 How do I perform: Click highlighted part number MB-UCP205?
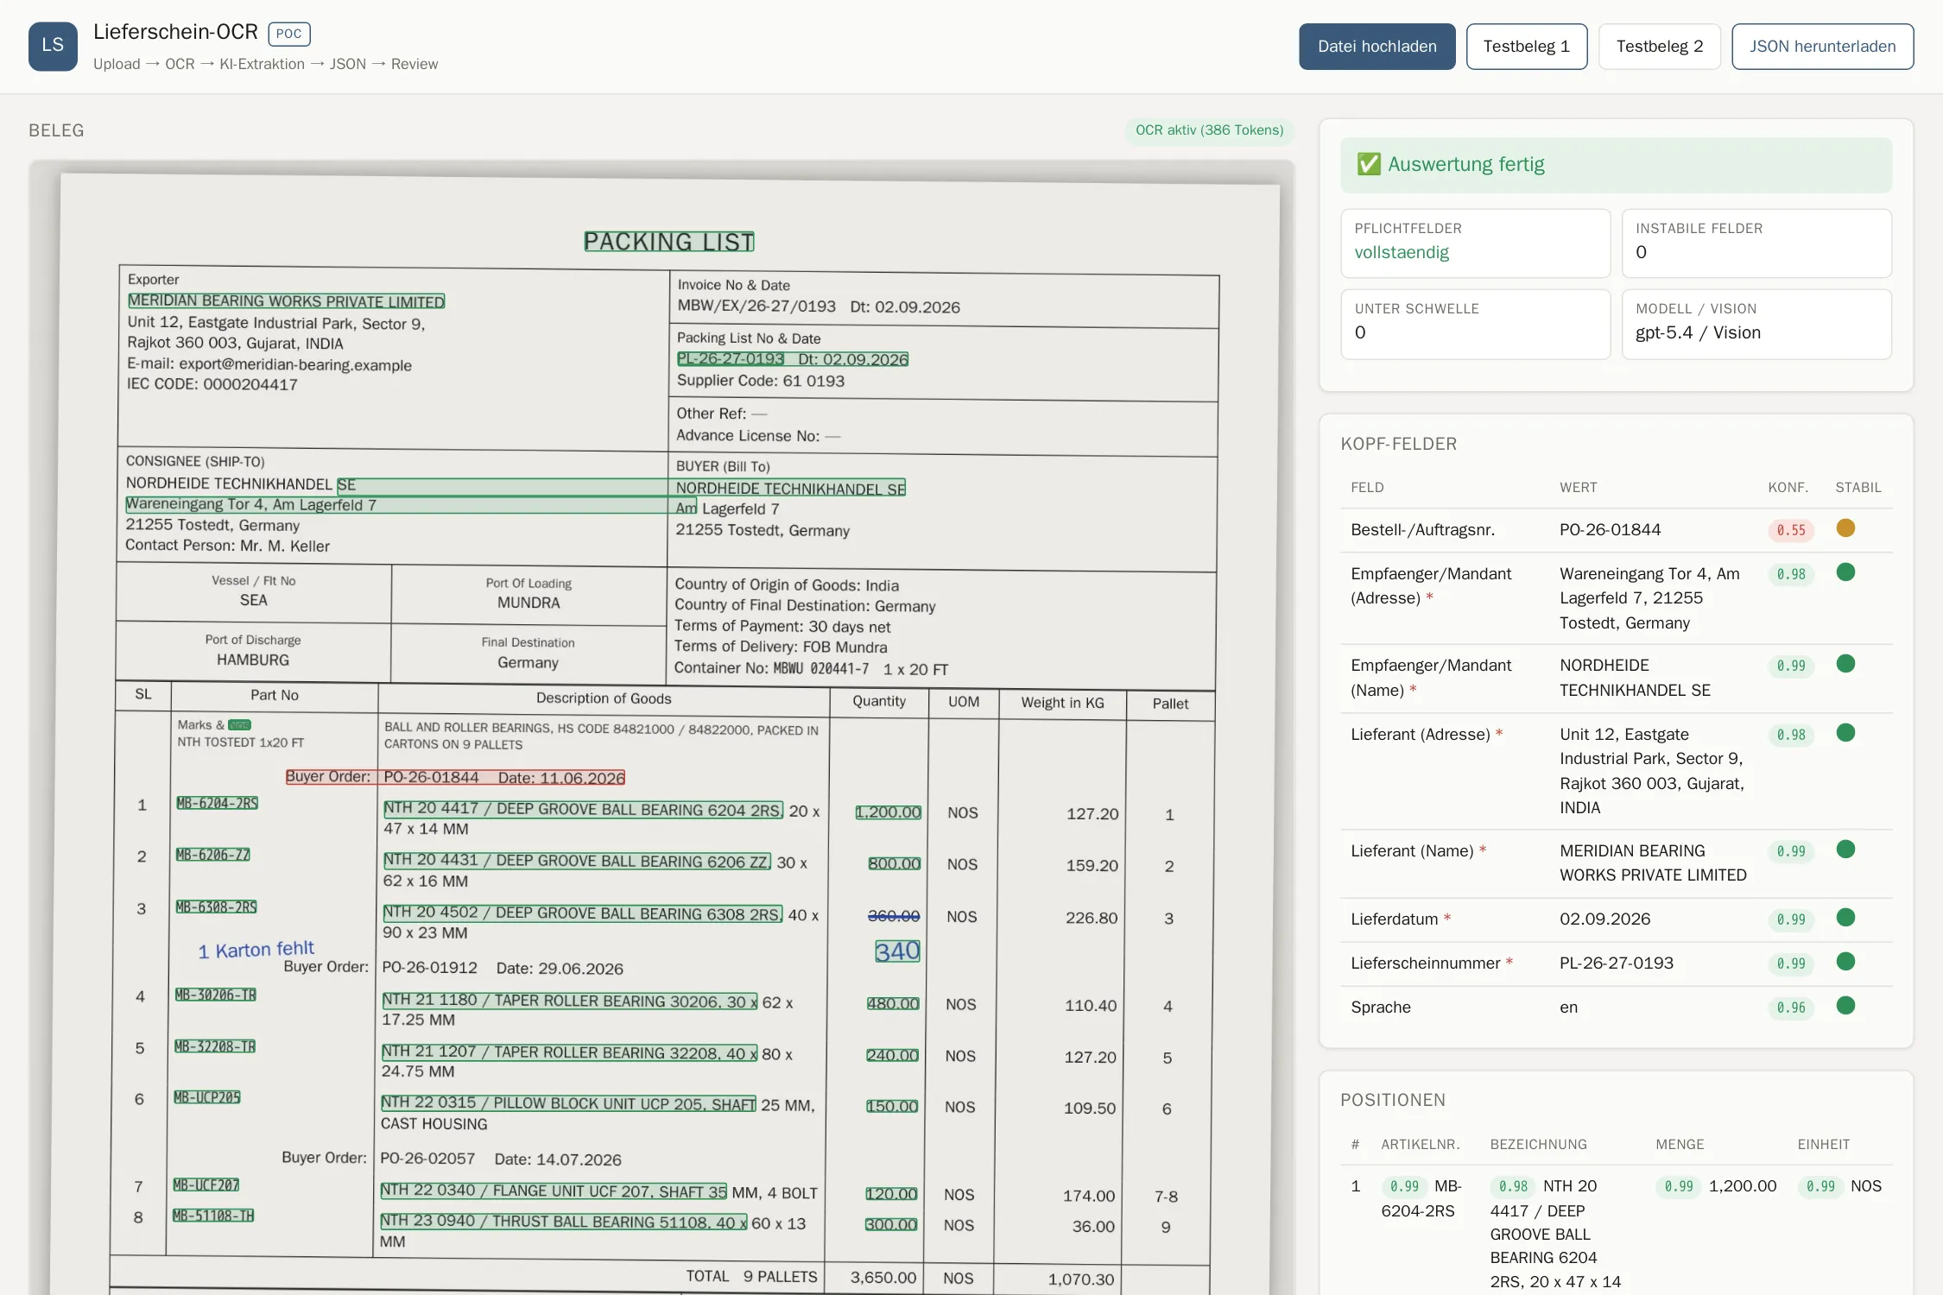(207, 1097)
